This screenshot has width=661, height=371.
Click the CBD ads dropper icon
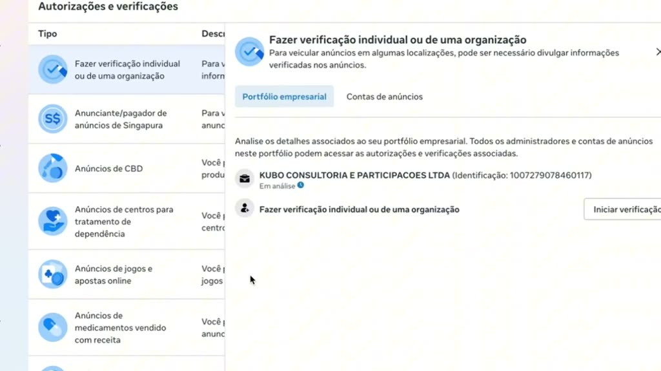click(x=53, y=168)
